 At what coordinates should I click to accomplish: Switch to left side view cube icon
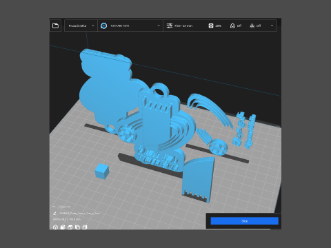(77, 227)
